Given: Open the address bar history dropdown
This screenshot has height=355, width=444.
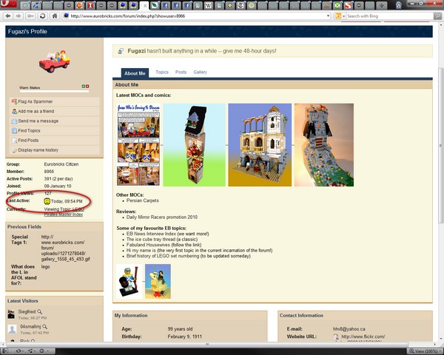Looking at the screenshot, I should 328,16.
